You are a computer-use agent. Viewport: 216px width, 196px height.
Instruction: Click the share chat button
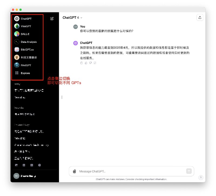coord(200,17)
